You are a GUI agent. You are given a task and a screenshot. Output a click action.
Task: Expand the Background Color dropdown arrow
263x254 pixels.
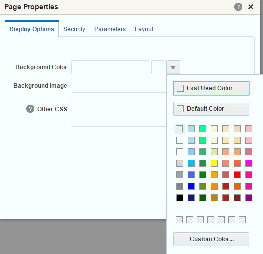point(173,67)
